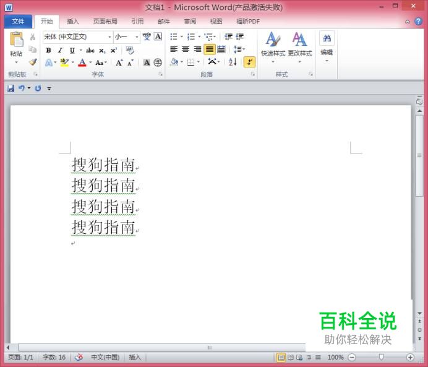Toggle Bold formatting

(x=49, y=50)
